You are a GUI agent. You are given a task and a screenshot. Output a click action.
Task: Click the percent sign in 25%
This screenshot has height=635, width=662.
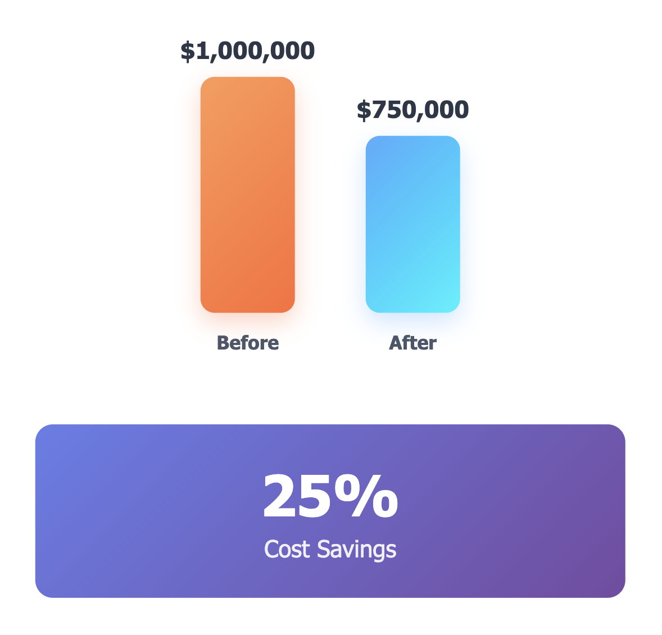[366, 497]
